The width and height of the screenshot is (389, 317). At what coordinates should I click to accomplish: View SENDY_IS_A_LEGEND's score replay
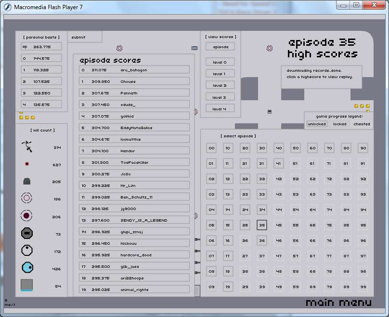point(134,220)
